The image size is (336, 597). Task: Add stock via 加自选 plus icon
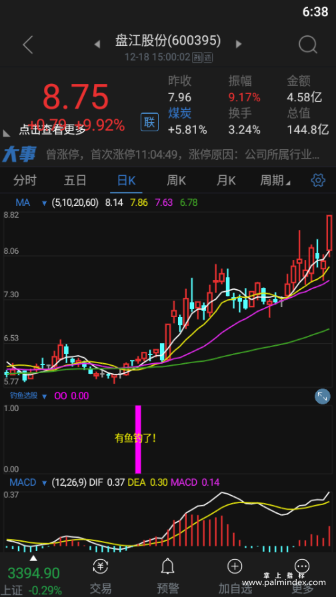tap(235, 566)
